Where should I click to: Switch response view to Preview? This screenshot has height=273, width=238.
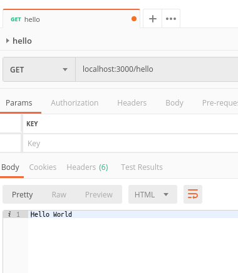99,194
